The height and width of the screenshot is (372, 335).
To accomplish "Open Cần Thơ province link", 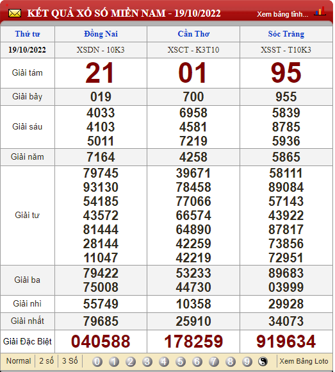I will click(193, 34).
